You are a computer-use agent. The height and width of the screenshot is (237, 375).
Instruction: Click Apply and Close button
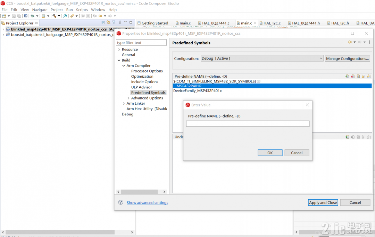[323, 203]
